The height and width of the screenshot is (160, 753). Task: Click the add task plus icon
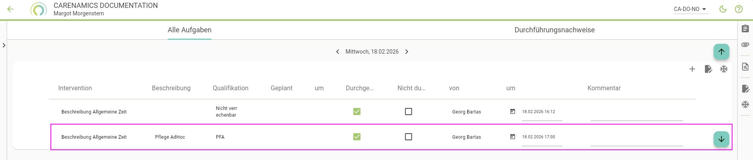tap(692, 69)
